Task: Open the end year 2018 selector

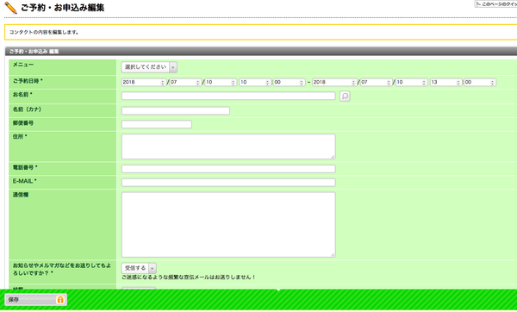Action: [334, 82]
